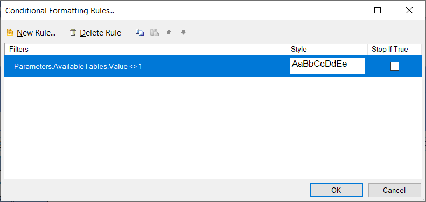Click the New Rule... text label
The image size is (426, 202).
[36, 33]
